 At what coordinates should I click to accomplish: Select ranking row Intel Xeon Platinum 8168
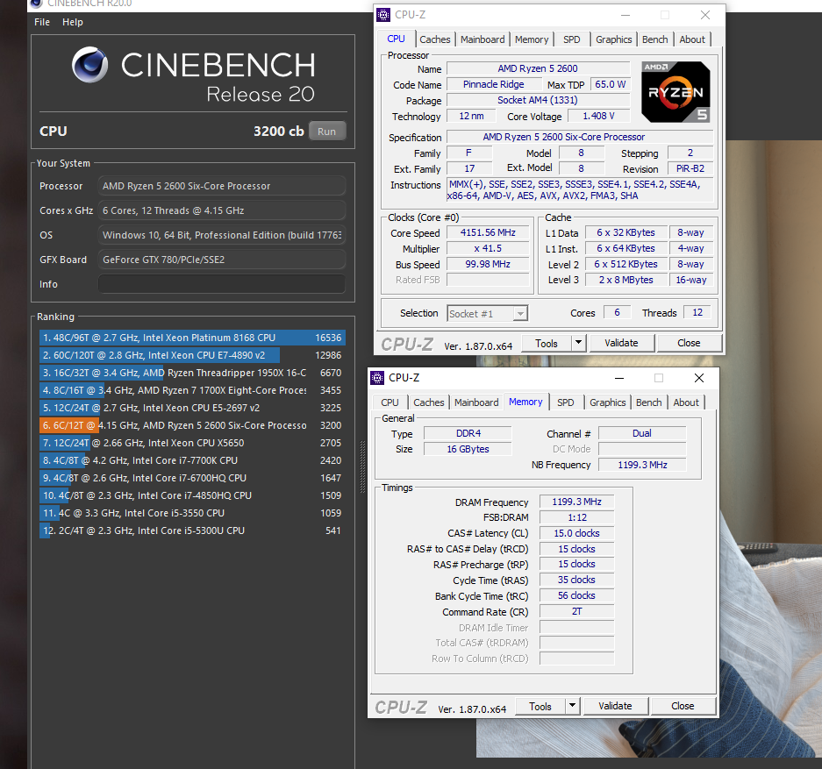click(192, 338)
